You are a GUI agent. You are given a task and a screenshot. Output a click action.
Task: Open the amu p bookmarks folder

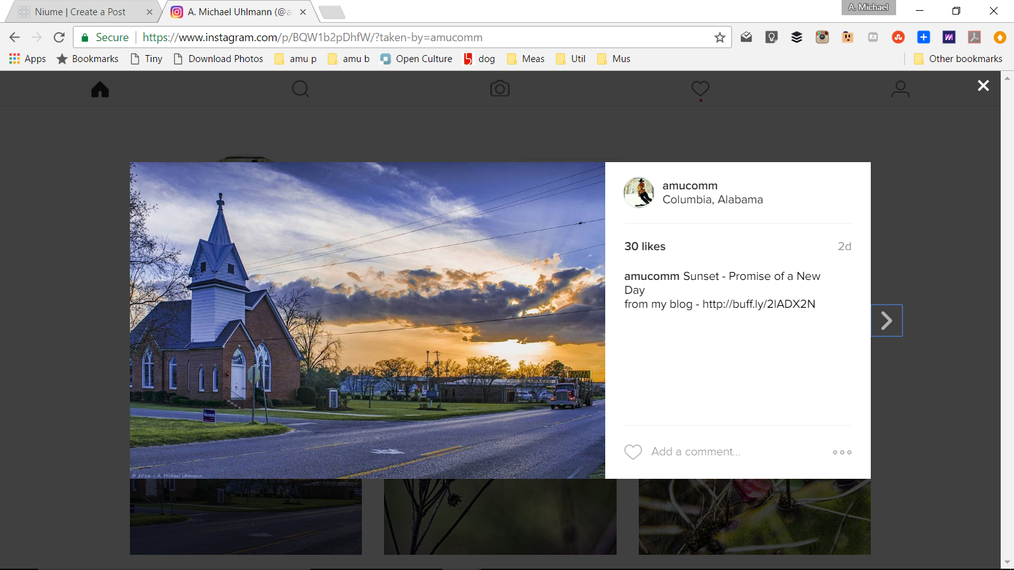click(x=295, y=58)
